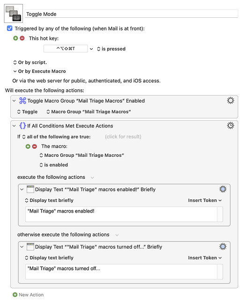Viewport: 242px width, 301px height.
Task: Click the Toggle Mode macro icon thumbnail
Action: click(x=14, y=14)
